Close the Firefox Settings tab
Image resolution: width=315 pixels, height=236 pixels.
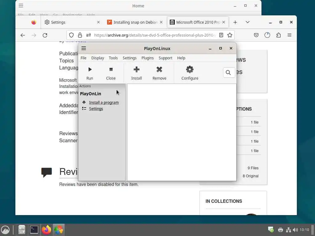point(98,22)
